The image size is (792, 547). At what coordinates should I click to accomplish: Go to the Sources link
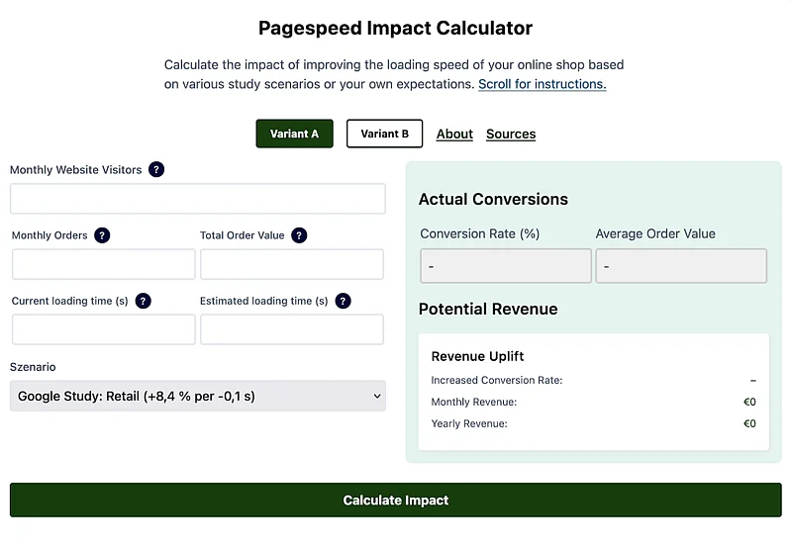click(x=511, y=135)
